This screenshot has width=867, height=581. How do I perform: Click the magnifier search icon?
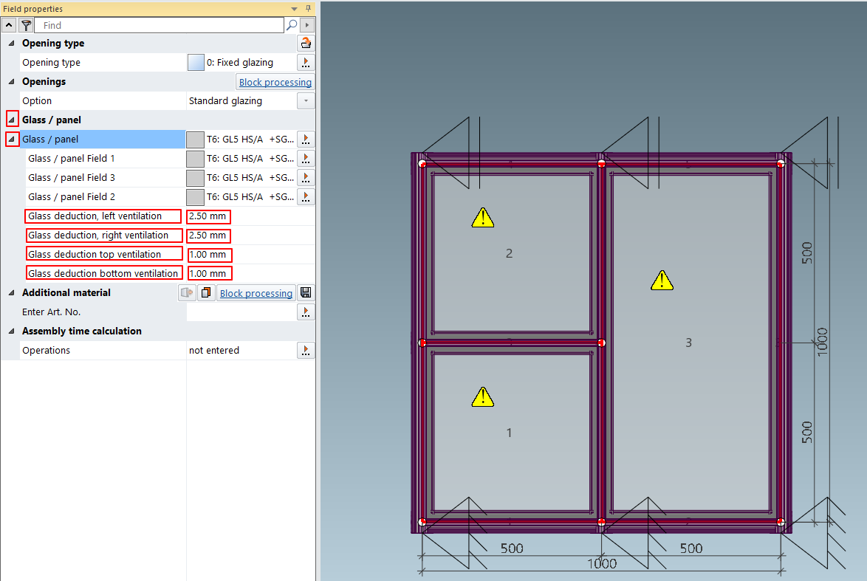[292, 25]
